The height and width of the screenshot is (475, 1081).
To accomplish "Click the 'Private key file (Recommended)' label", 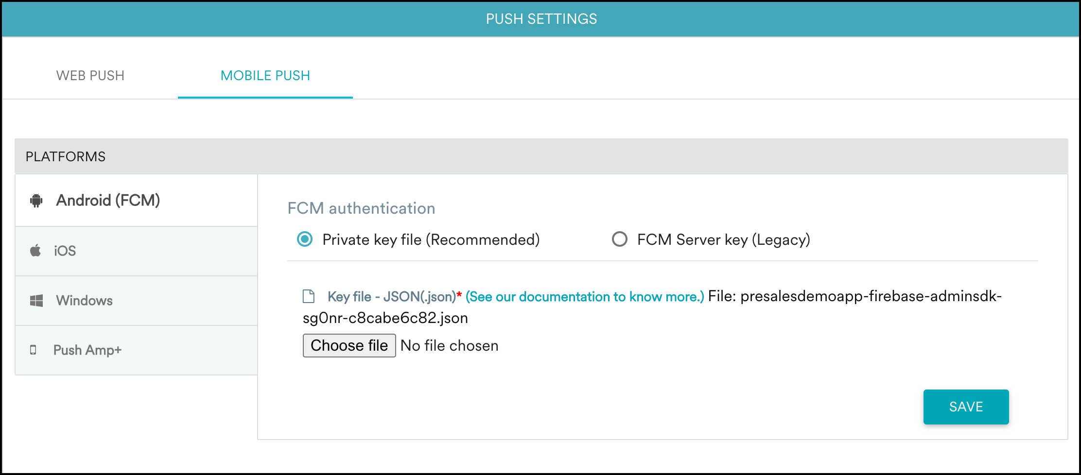I will 431,239.
